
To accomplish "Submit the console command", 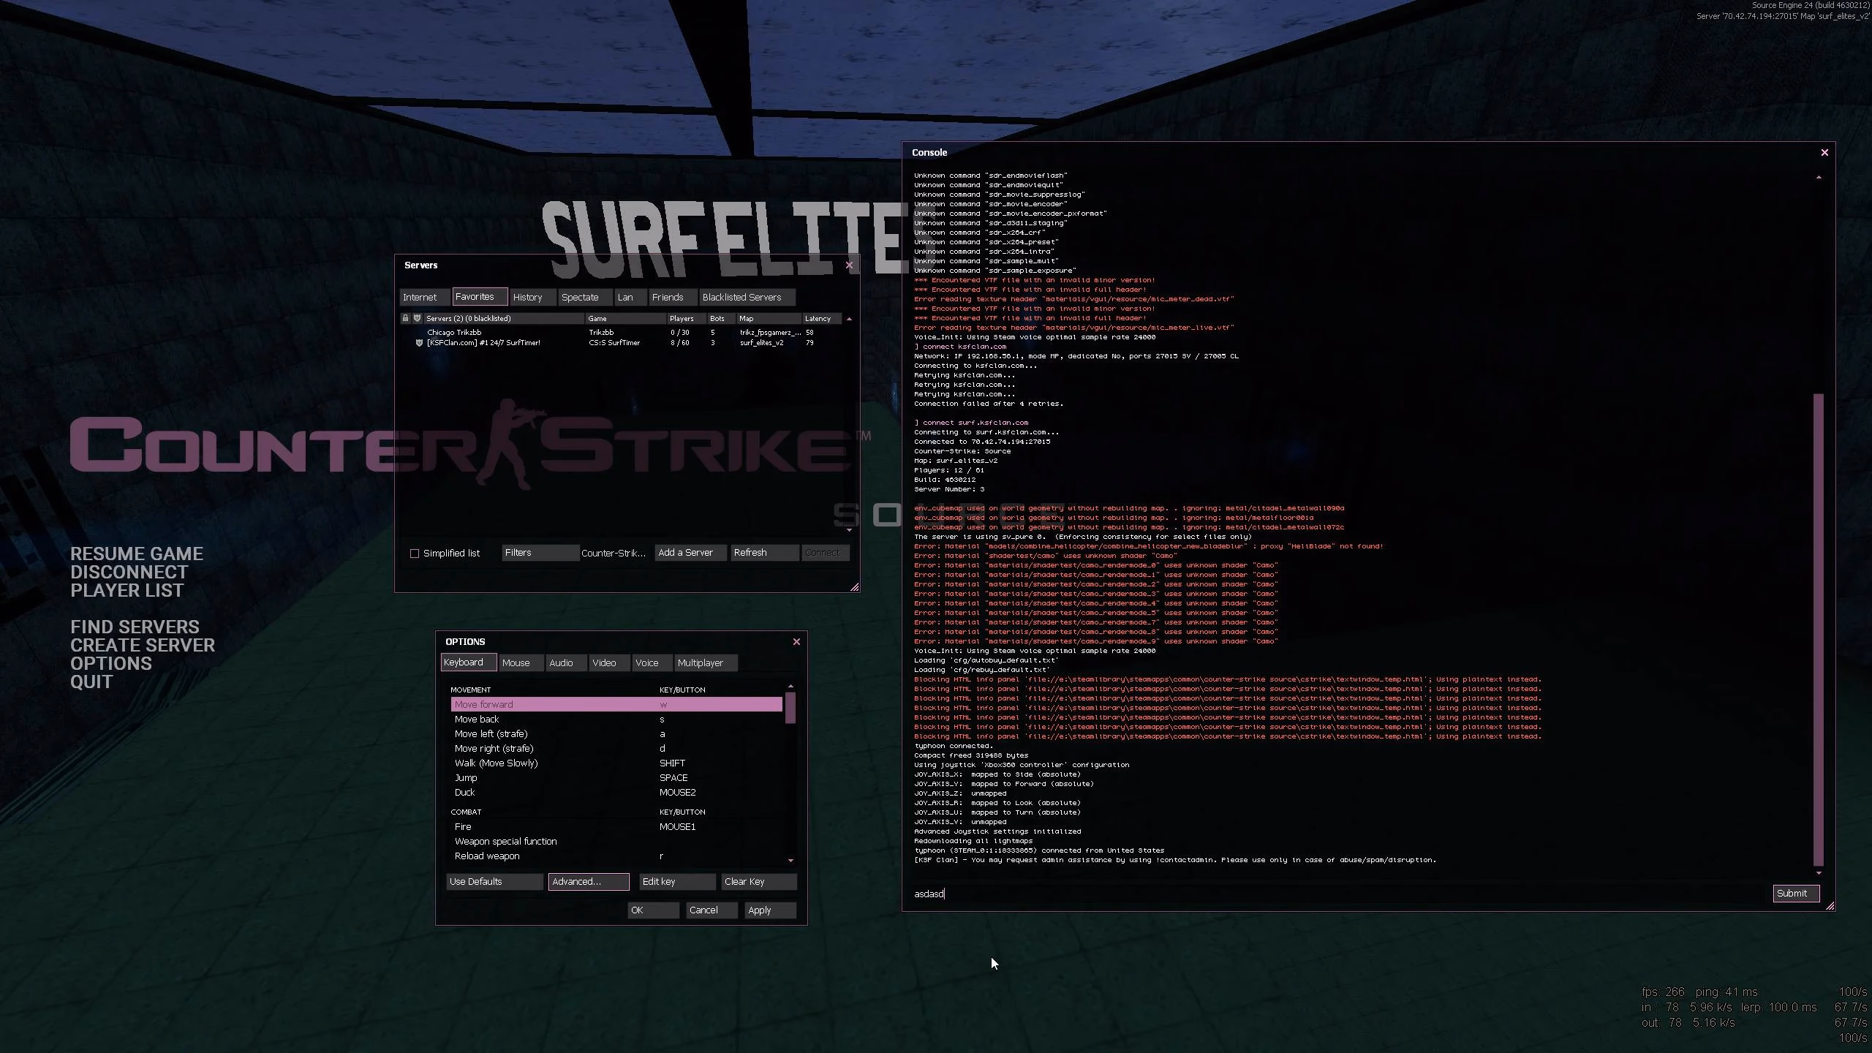I will 1795,893.
